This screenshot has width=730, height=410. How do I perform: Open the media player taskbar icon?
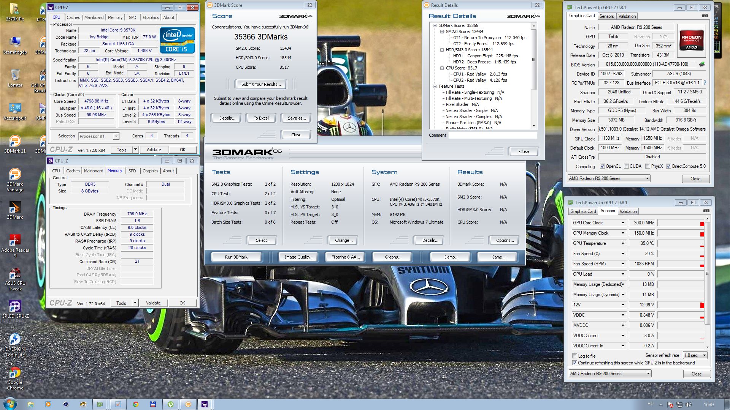(x=48, y=404)
